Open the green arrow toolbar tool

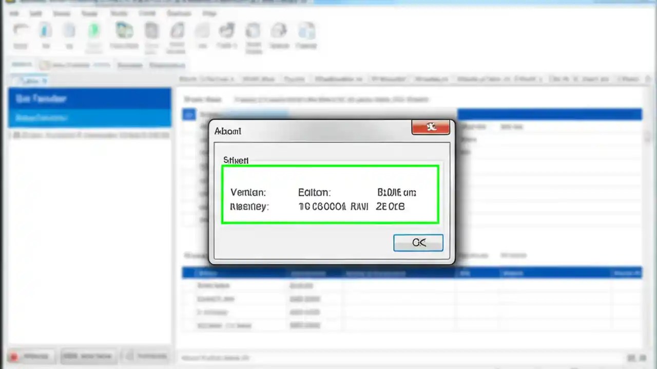point(94,30)
